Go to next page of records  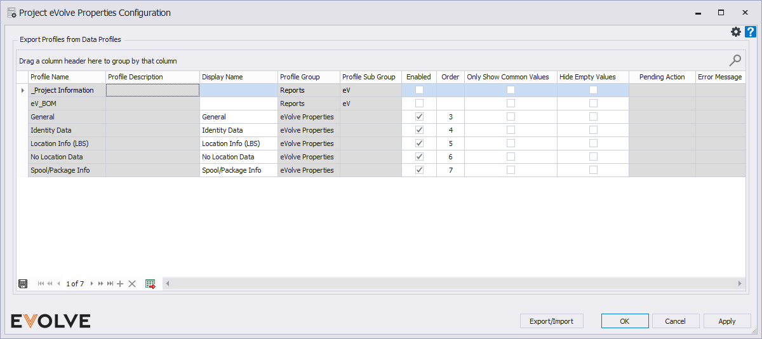[x=100, y=284]
